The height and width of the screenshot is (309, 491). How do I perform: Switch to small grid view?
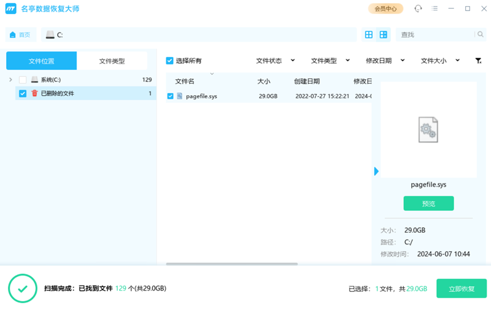click(369, 35)
